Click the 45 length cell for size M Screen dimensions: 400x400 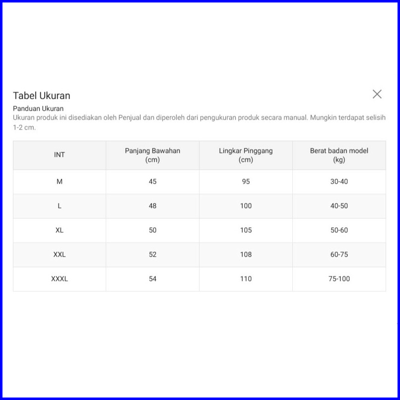(x=152, y=182)
